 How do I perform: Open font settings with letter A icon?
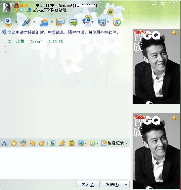point(4,143)
